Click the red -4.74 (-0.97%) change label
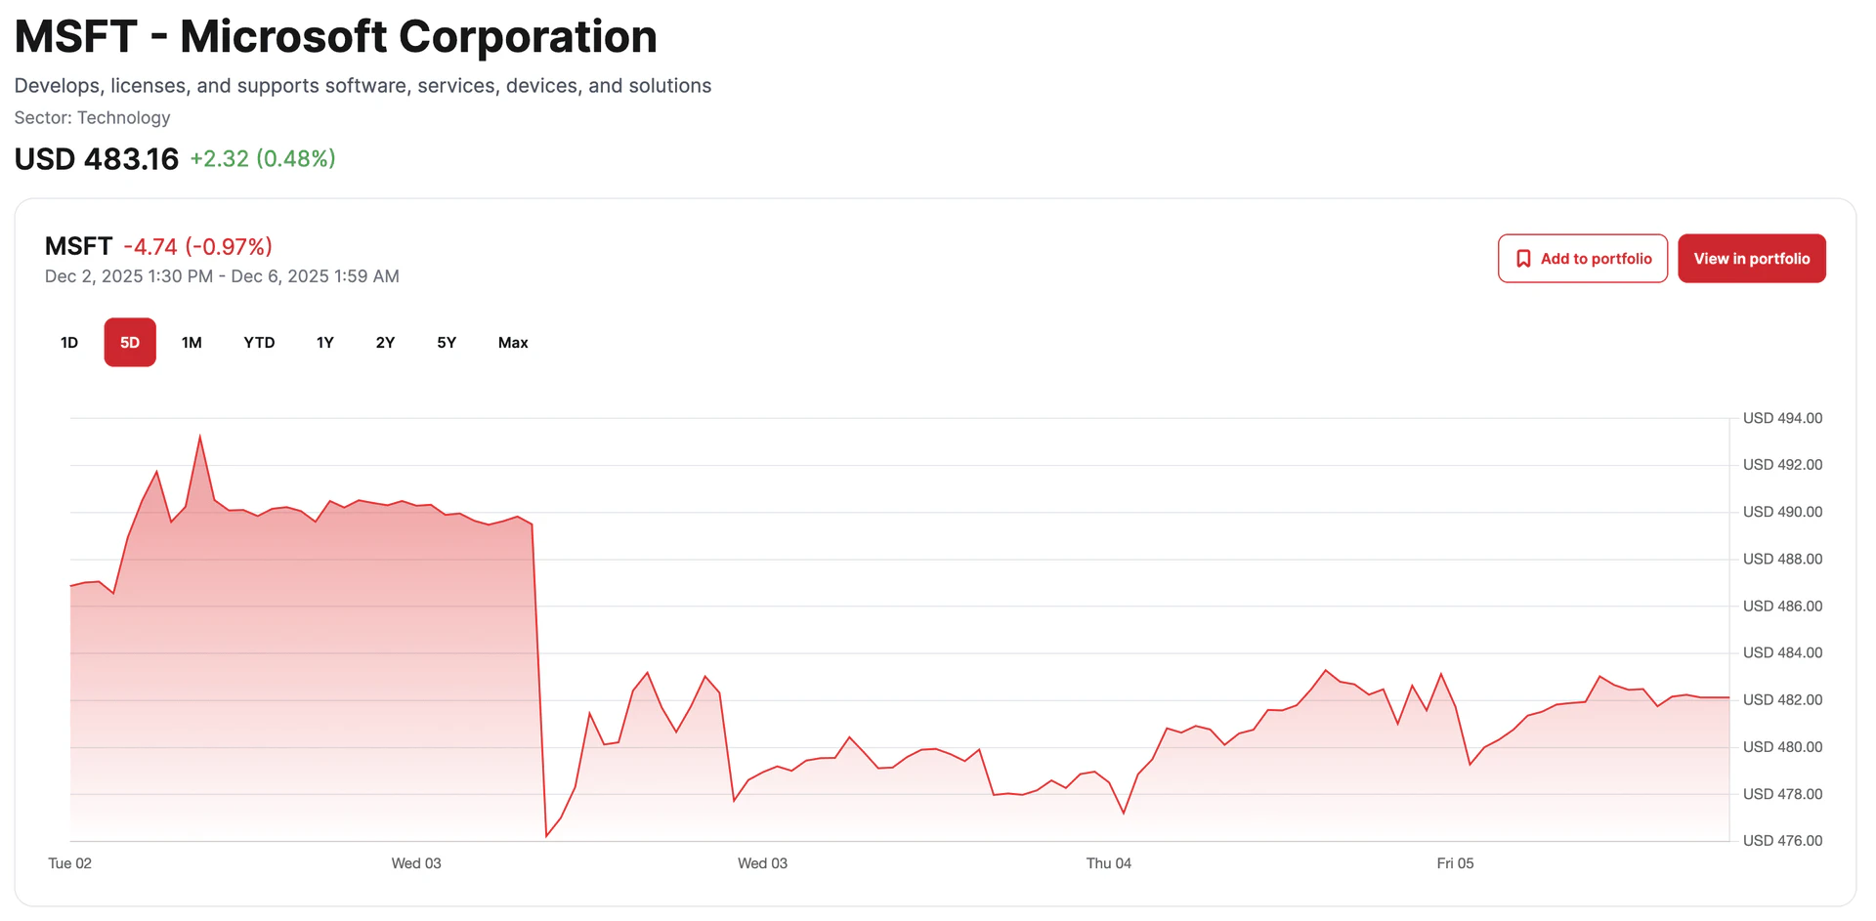1876x921 pixels. [197, 245]
